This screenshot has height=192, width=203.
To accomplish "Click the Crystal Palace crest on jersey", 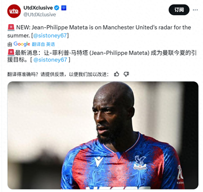I will coord(140,163).
